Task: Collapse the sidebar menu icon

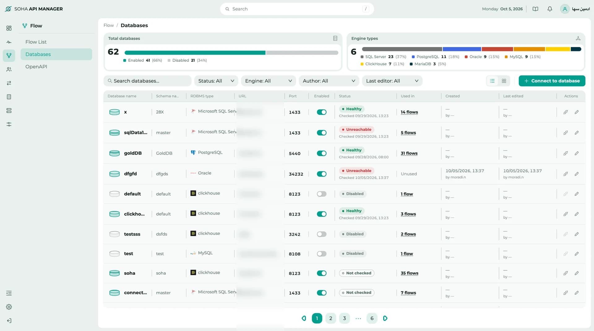Action: [9, 293]
